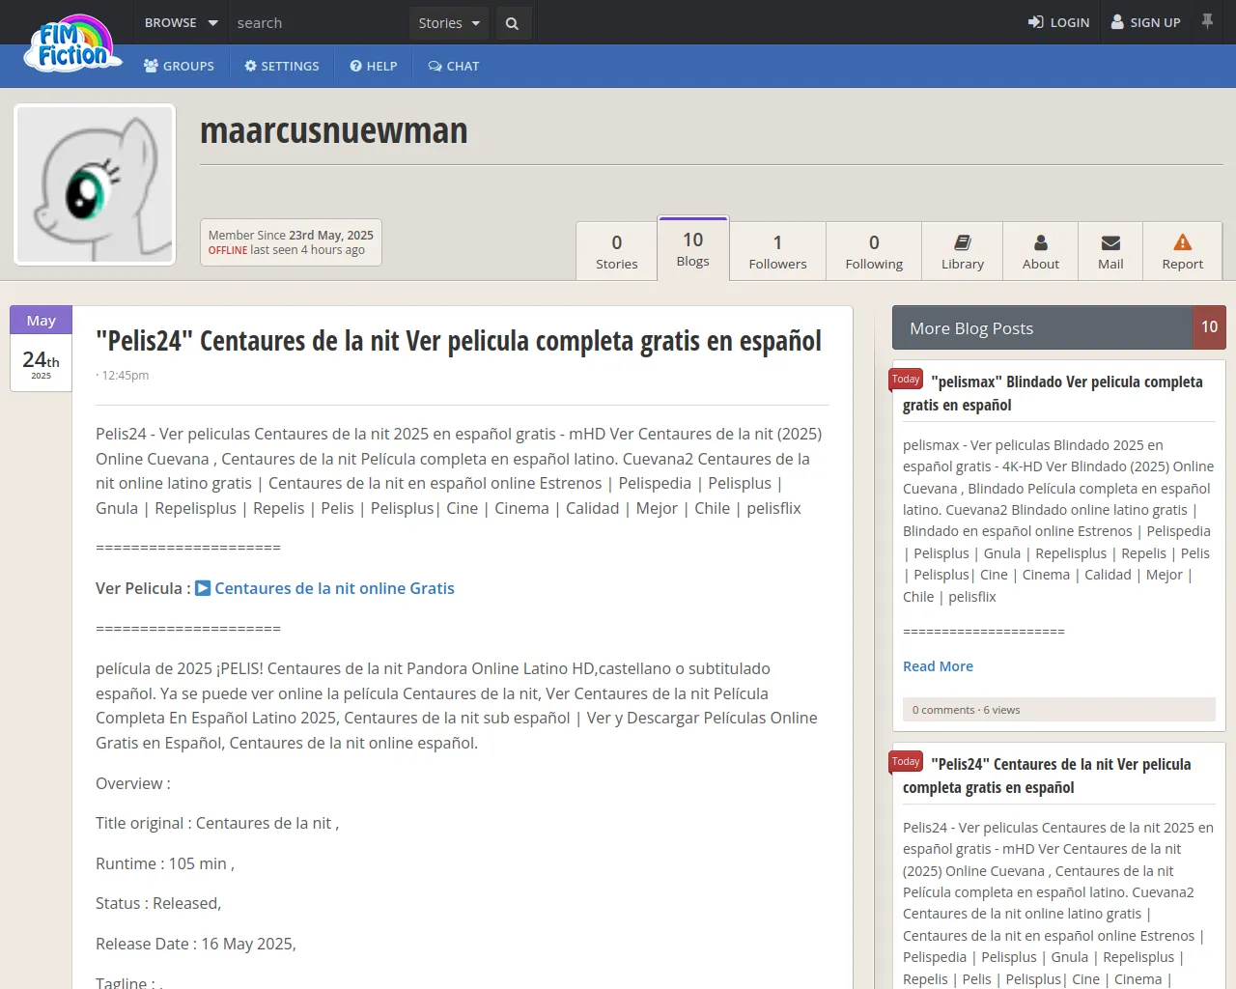The height and width of the screenshot is (989, 1236).
Task: Open the Library tab
Action: 963,251
